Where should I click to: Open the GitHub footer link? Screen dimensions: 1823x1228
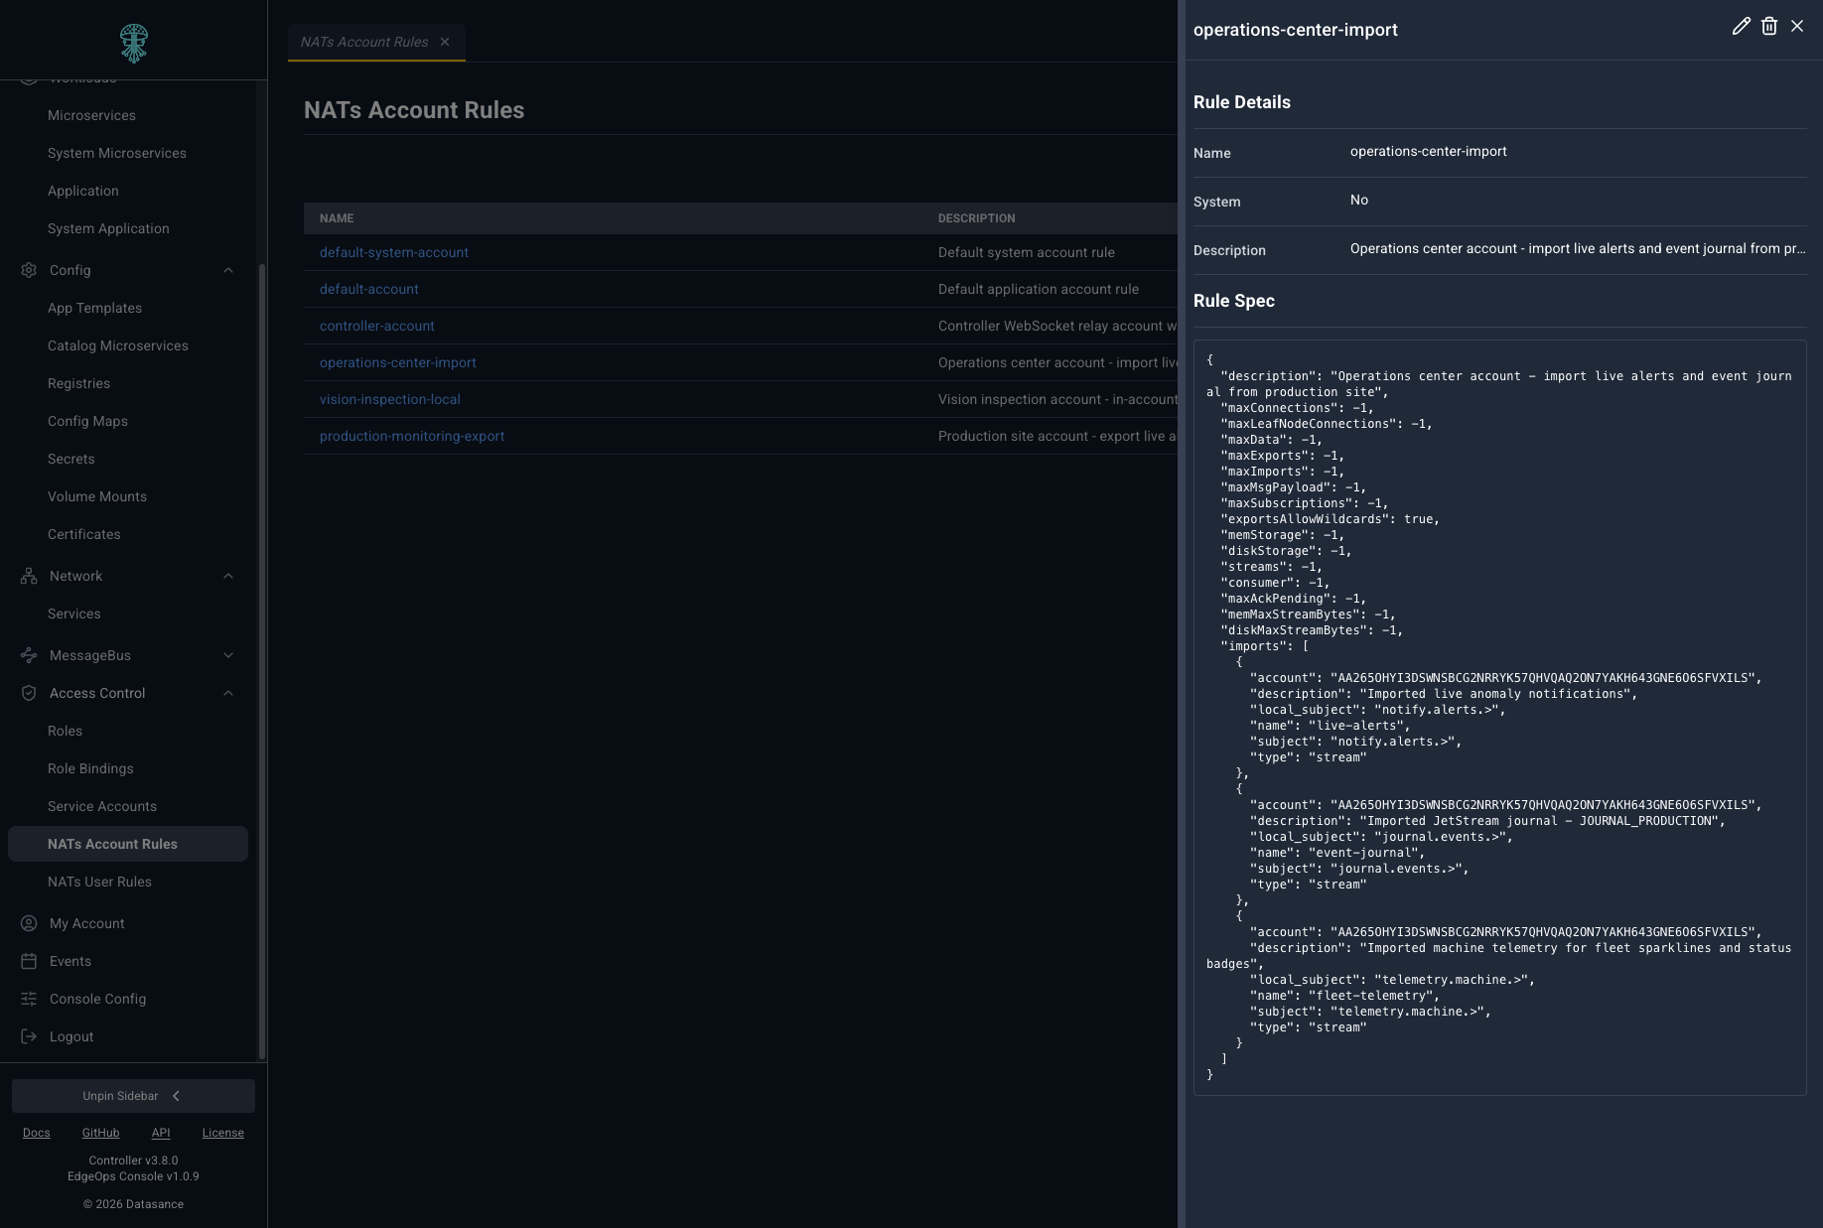coord(100,1133)
